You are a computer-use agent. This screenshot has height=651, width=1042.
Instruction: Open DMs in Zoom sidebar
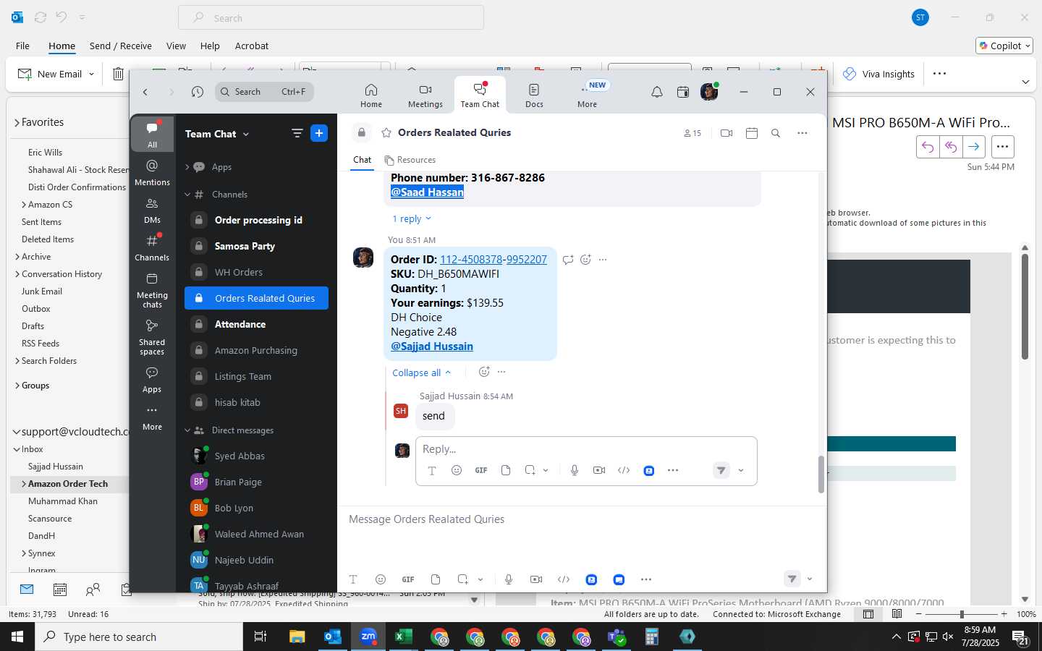pos(152,210)
